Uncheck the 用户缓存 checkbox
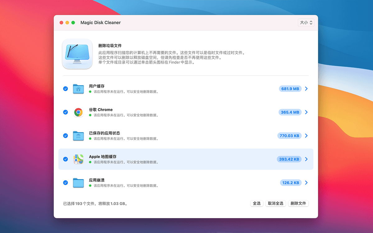 click(x=65, y=89)
